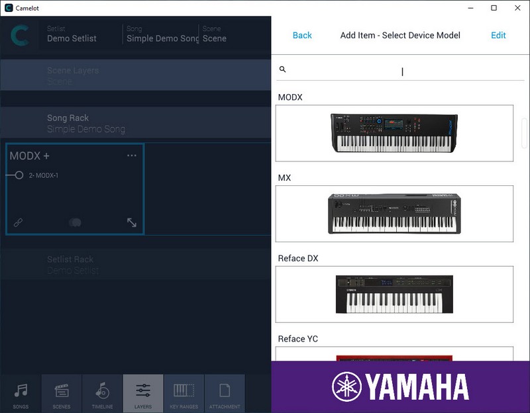
Task: Switch to the Layers tab
Action: pos(142,393)
